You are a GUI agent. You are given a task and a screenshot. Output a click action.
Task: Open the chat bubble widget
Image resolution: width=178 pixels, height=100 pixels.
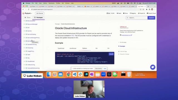coord(153,67)
